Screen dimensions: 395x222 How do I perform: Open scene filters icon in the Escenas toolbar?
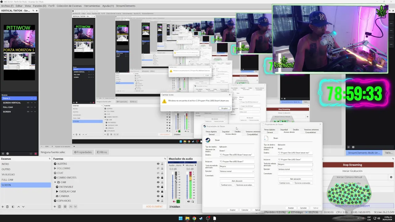pos(13,207)
